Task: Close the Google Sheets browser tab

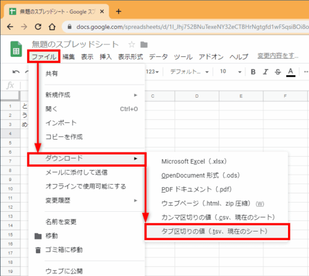Action: [102, 12]
